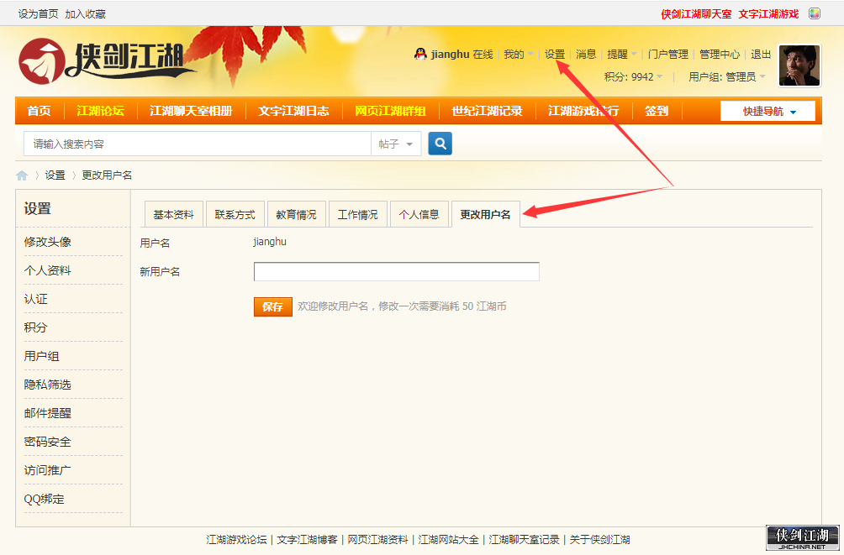The image size is (844, 555).
Task: Expand the 我的 dropdown menu
Action: pyautogui.click(x=519, y=55)
